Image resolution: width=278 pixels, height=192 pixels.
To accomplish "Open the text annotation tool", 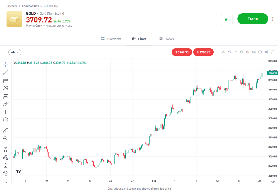I will tap(5, 112).
